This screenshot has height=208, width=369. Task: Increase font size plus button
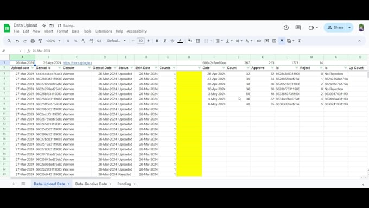148,41
